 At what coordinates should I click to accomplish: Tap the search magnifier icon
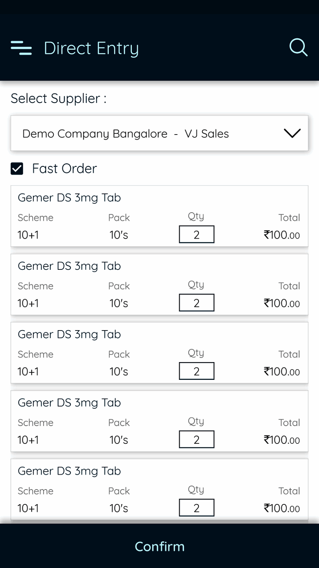[x=298, y=48]
